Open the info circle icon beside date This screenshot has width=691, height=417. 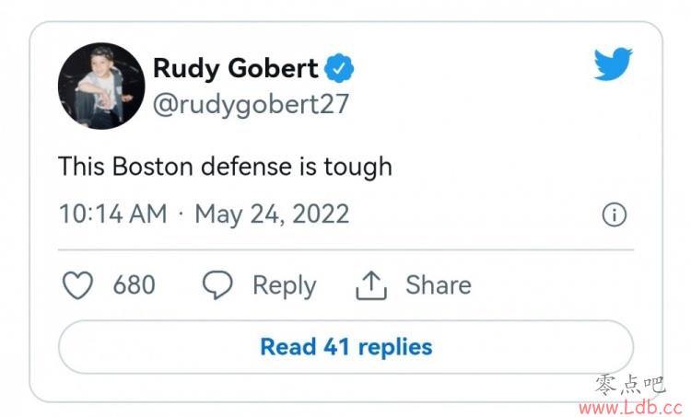(614, 214)
